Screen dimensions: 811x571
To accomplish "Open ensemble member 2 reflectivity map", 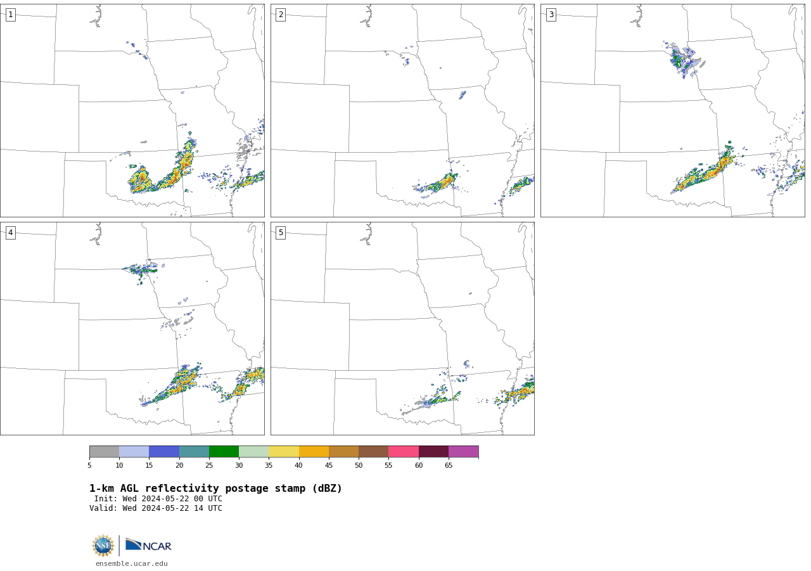I will click(402, 110).
